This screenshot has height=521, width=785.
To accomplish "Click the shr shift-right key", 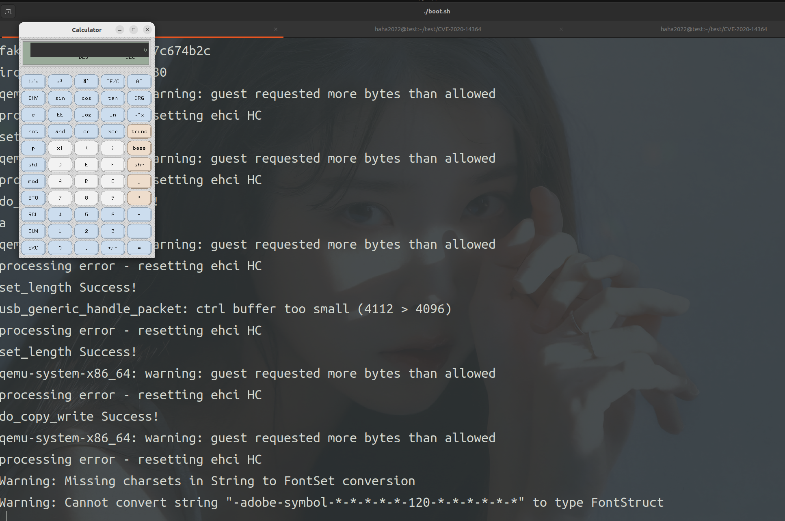I will point(139,165).
